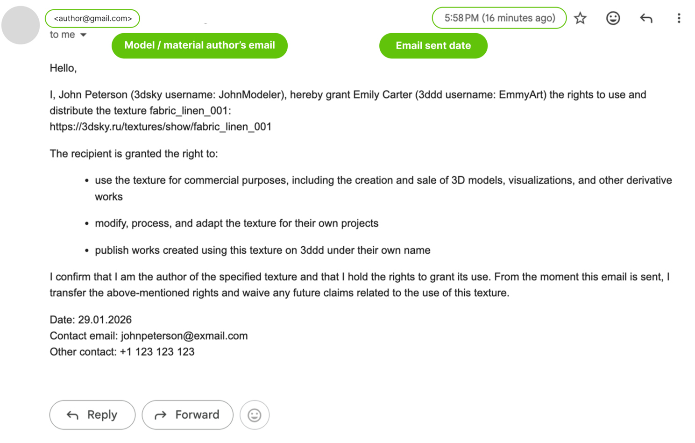Click the "publish works created" bullet item

(262, 250)
